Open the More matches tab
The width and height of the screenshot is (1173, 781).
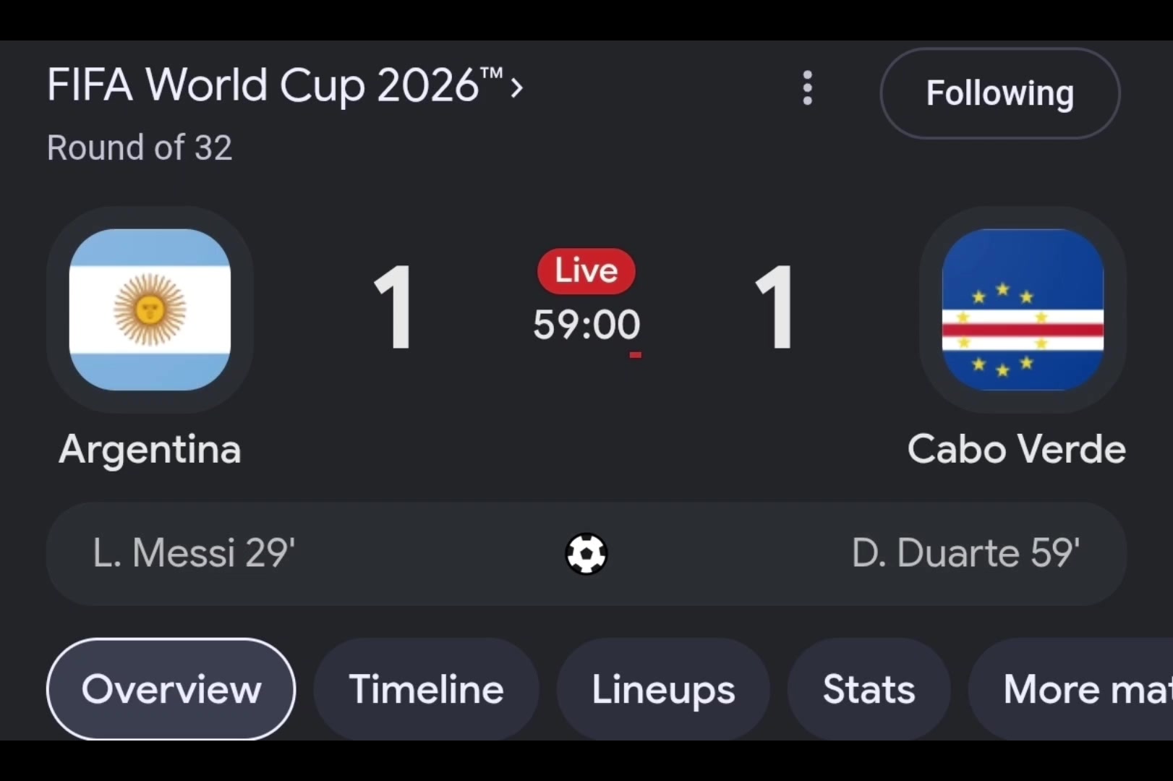(1071, 688)
